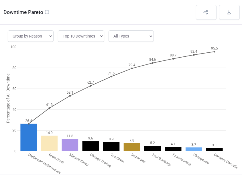Click the 95.5 cumulative line point
This screenshot has width=242, height=175.
(214, 52)
